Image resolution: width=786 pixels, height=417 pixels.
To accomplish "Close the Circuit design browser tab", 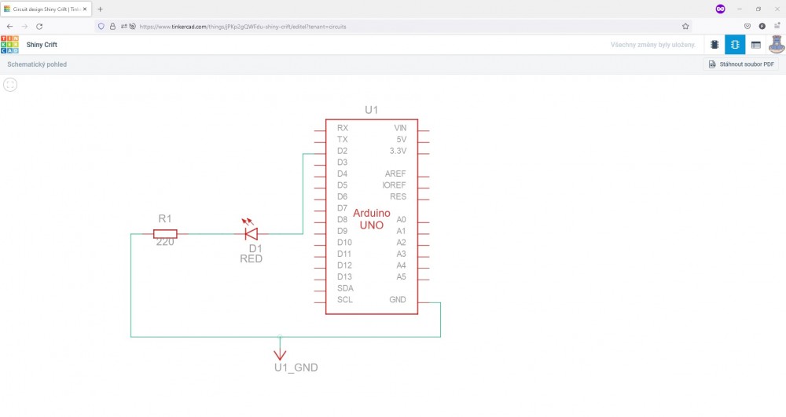I will 85,9.
